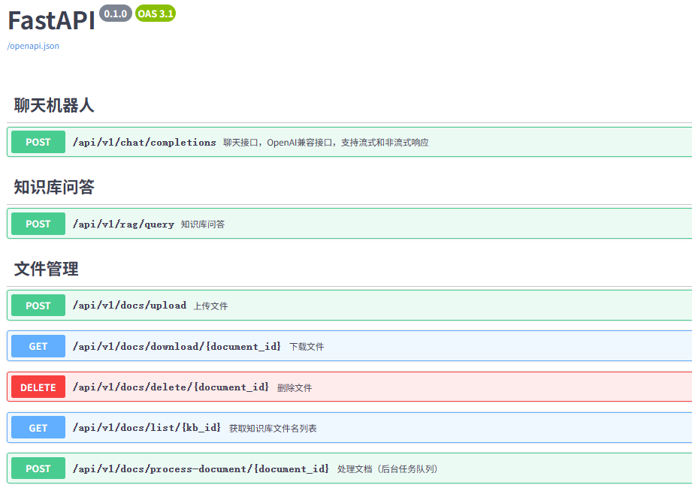The height and width of the screenshot is (491, 692).
Task: Click the POST badge for docs/upload
Action: tap(38, 306)
